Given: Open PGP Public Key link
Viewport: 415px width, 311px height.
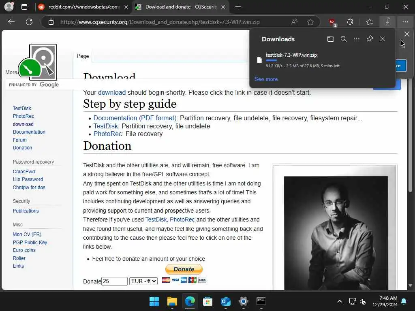Looking at the screenshot, I should (x=30, y=242).
